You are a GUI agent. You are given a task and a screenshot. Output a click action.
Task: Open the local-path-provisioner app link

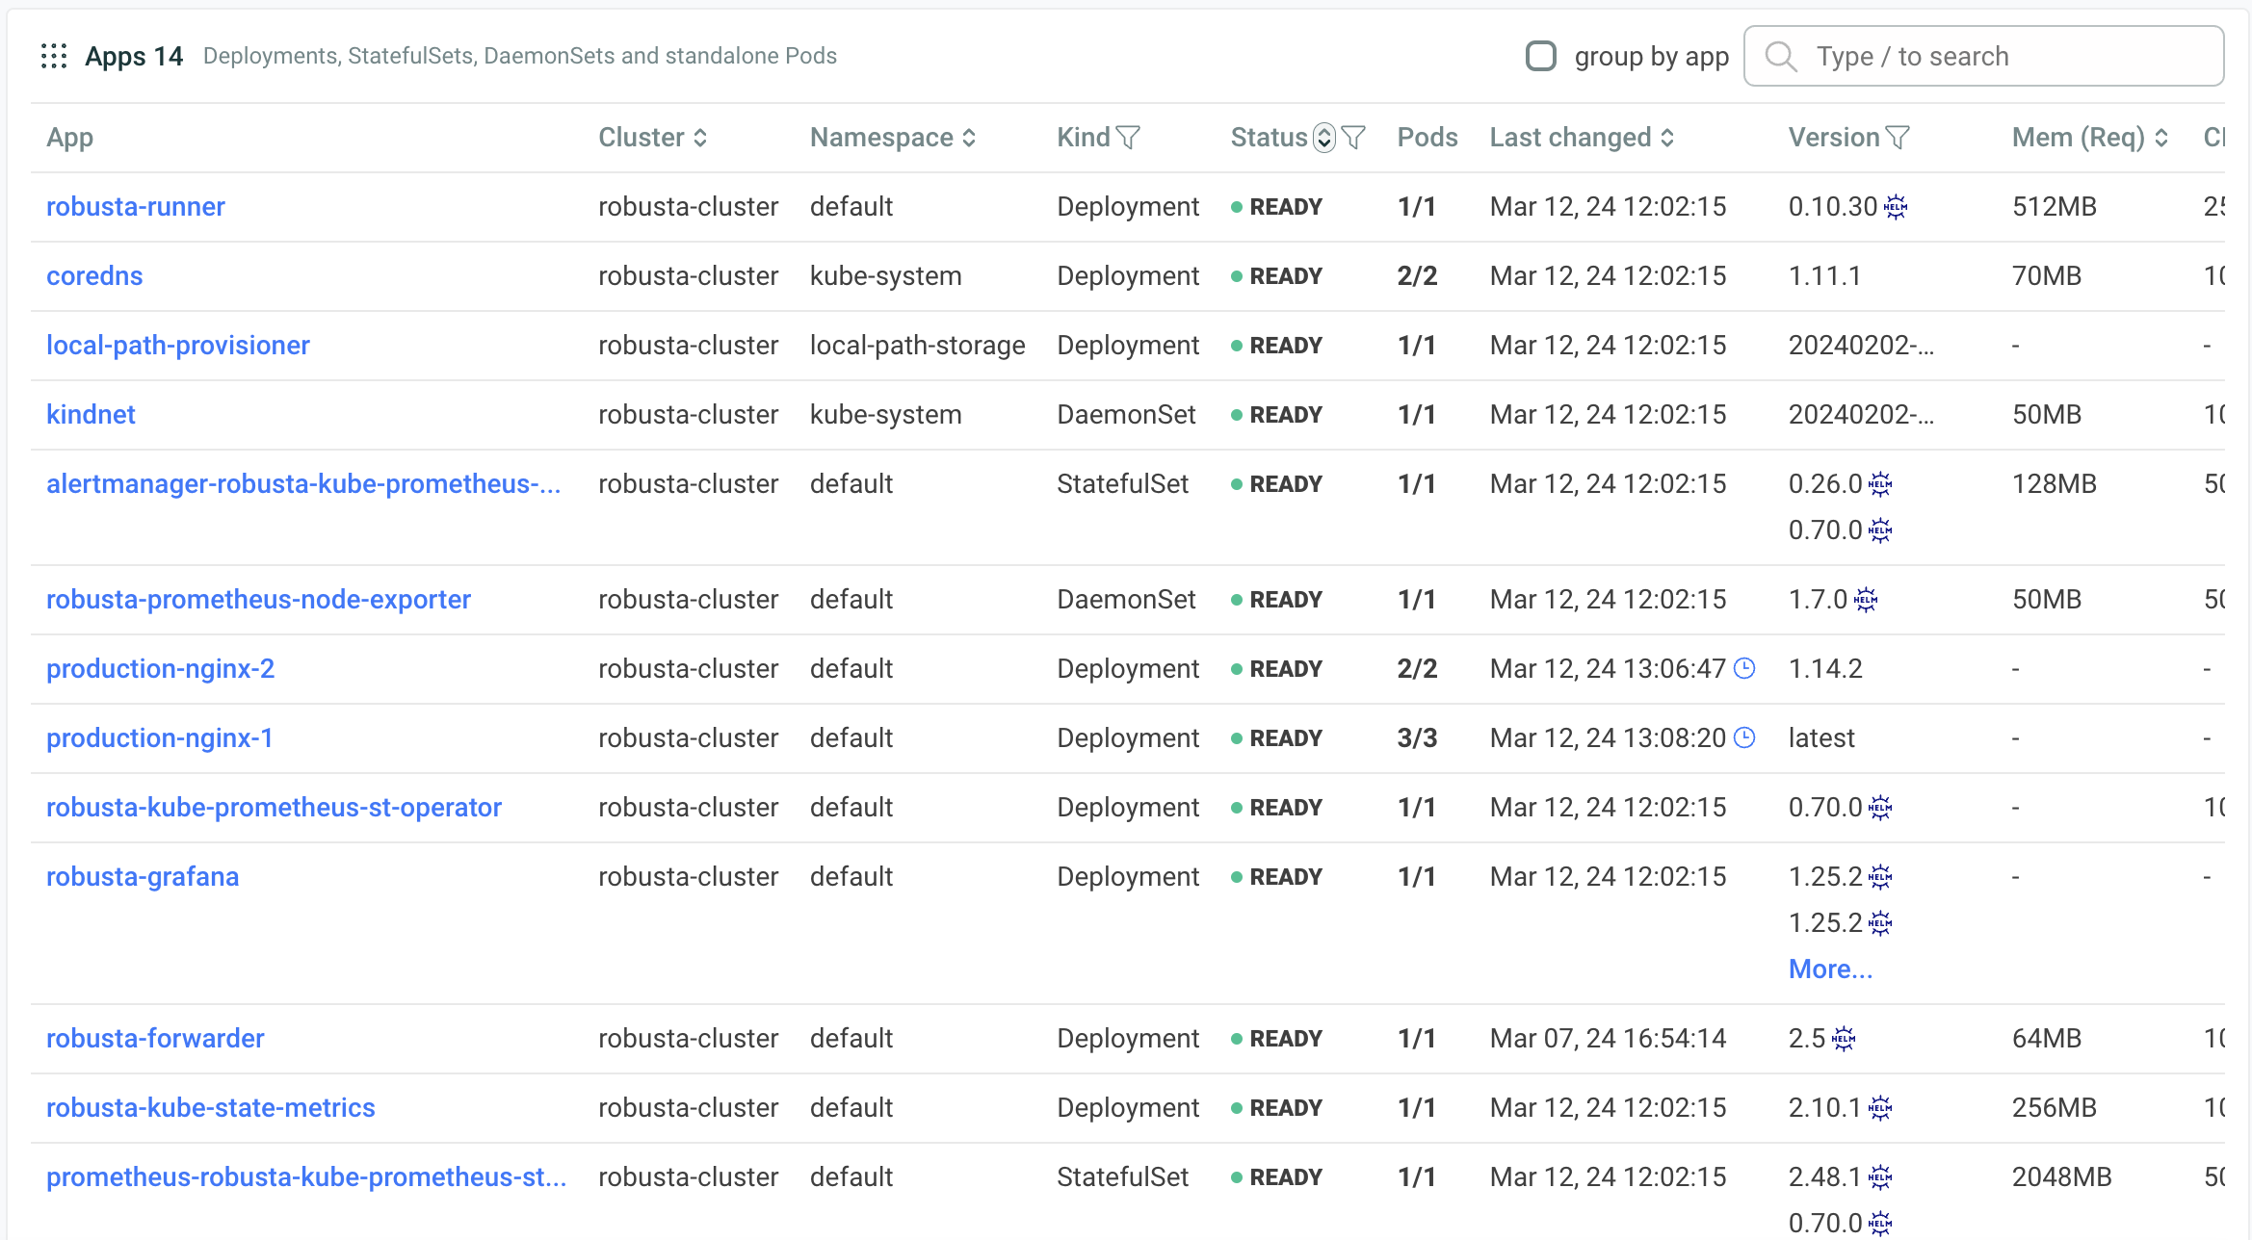pyautogui.click(x=178, y=346)
